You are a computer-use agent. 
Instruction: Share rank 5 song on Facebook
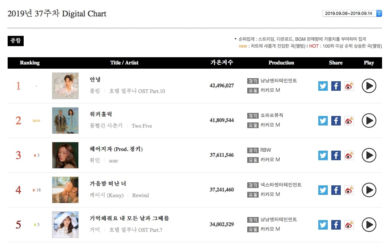coord(336,225)
